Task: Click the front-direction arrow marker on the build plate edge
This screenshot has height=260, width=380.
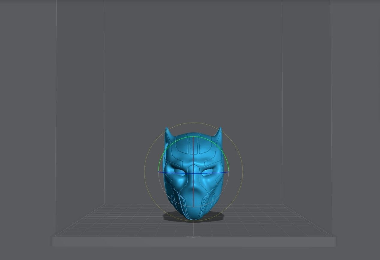Action: coord(194,237)
